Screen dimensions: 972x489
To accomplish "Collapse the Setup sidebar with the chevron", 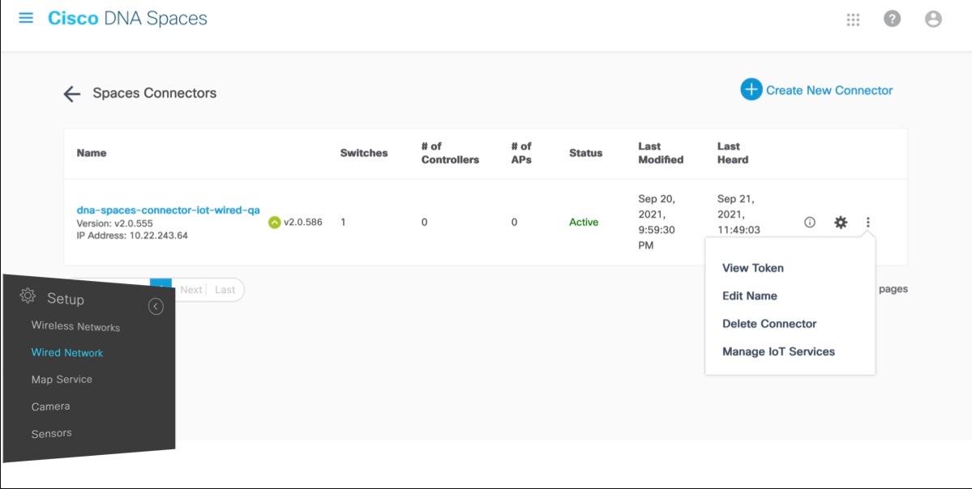I will point(155,306).
